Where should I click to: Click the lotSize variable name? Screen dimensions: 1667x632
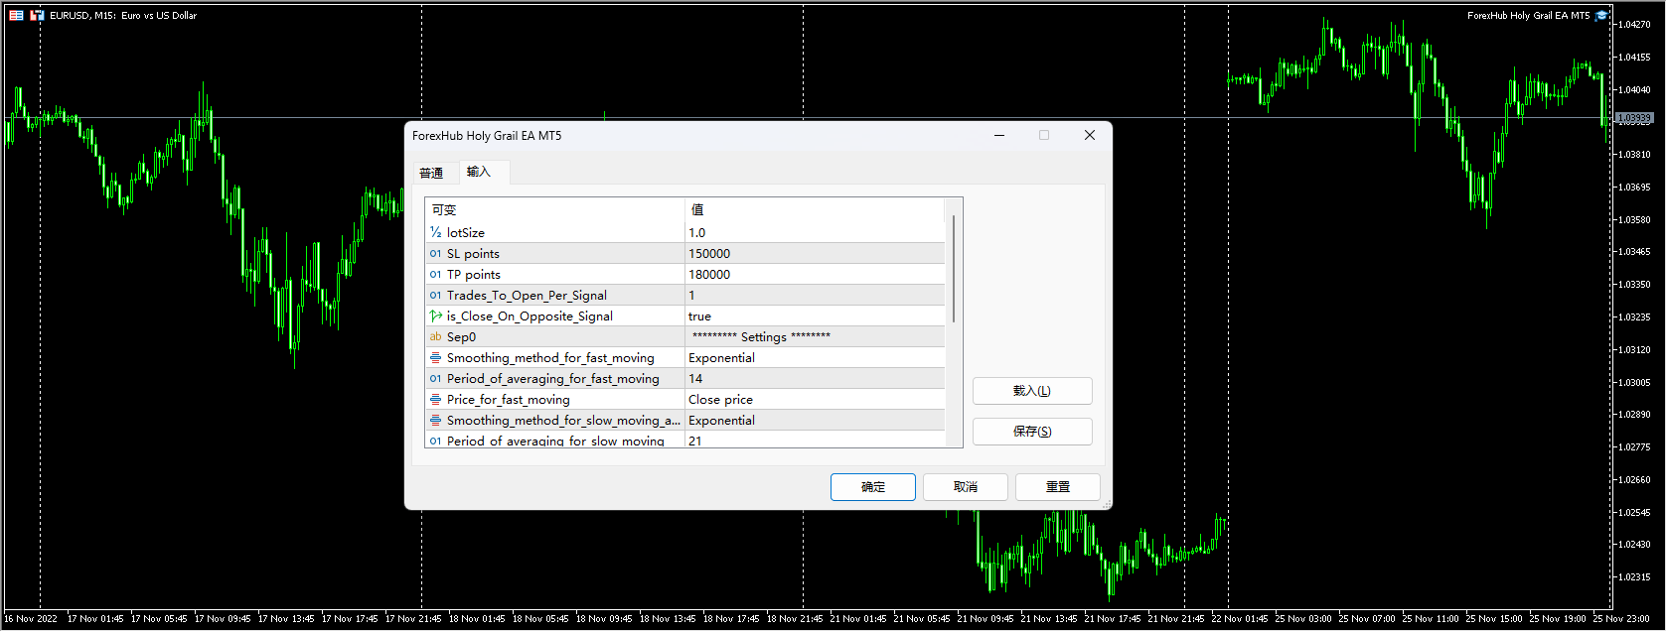click(466, 232)
